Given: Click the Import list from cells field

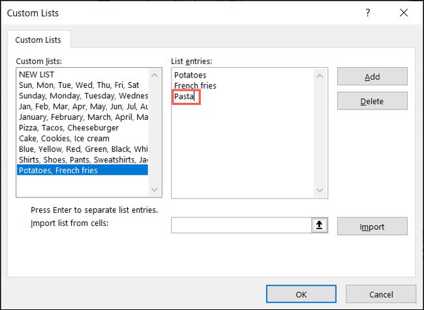Looking at the screenshot, I should 241,226.
